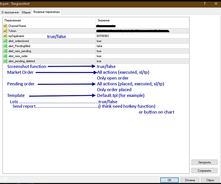The height and width of the screenshot is (184, 221).
Task: Select the Channel Name variable label
Action: click(17, 26)
